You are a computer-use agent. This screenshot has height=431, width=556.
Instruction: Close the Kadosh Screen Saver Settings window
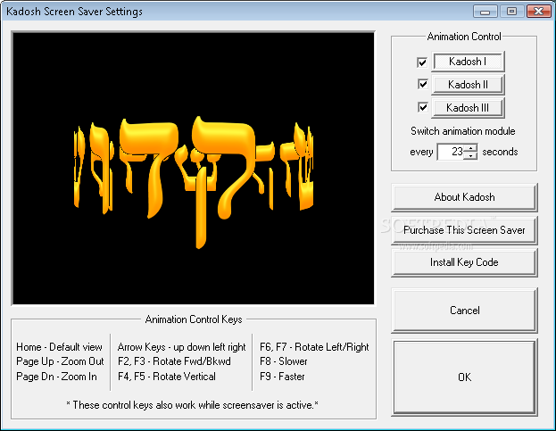tap(538, 12)
